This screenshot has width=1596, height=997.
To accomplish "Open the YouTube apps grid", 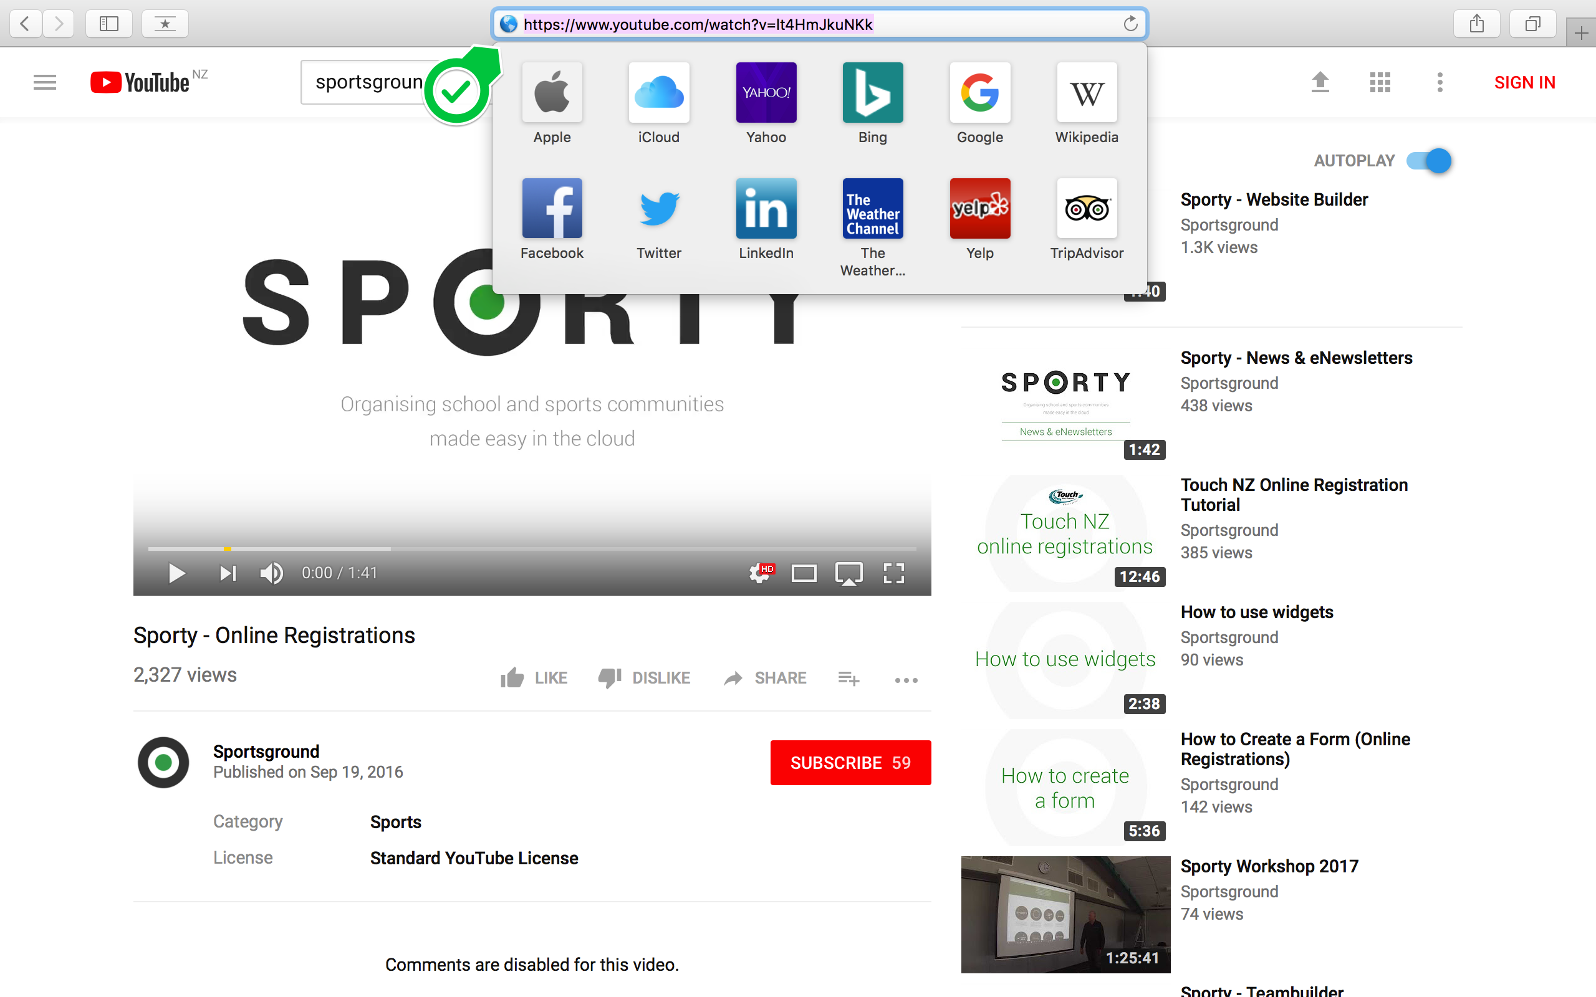I will tap(1380, 82).
